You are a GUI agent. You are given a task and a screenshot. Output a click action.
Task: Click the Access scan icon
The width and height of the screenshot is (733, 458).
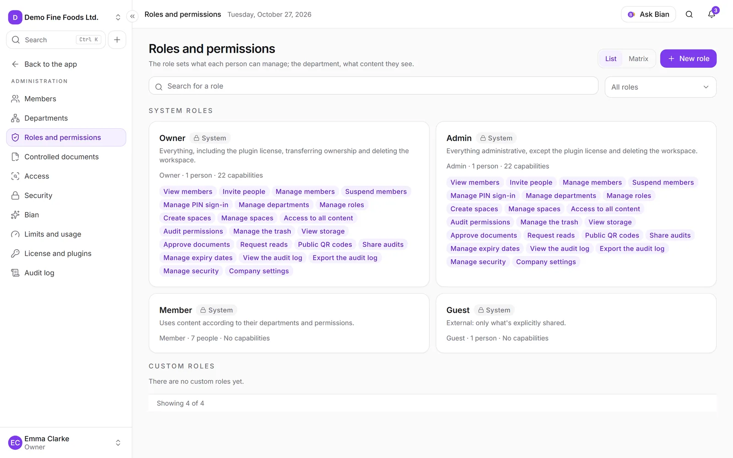(16, 176)
